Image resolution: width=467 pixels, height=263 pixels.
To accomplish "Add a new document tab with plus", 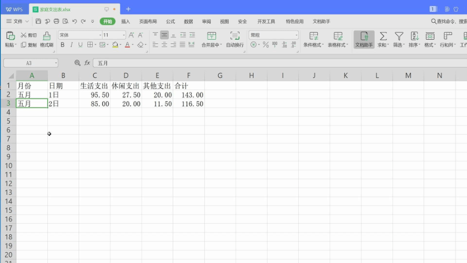I will pyautogui.click(x=128, y=9).
